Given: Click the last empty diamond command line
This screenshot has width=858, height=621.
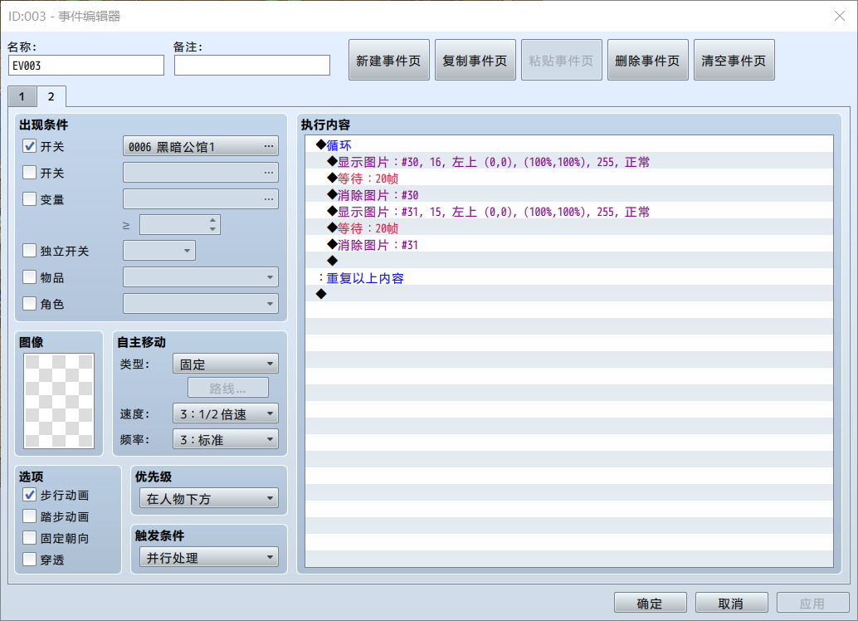Looking at the screenshot, I should [x=569, y=295].
